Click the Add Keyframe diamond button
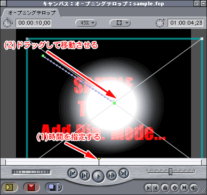207x195 pixels. click(175, 188)
